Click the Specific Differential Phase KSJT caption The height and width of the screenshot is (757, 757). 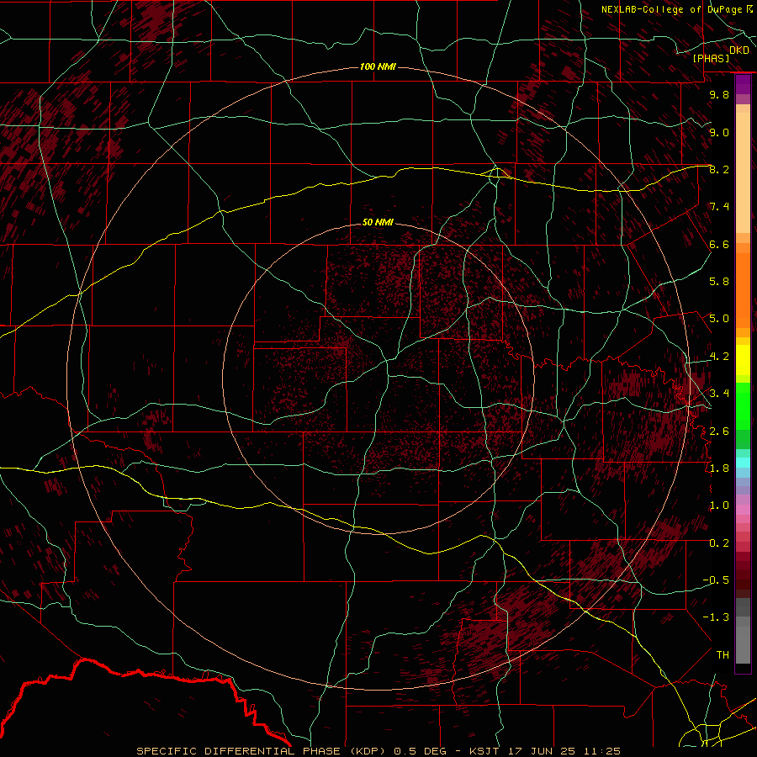point(378,751)
